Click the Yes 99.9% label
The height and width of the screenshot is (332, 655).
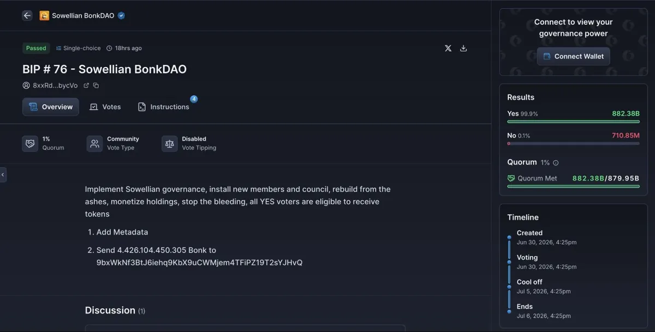(x=522, y=113)
